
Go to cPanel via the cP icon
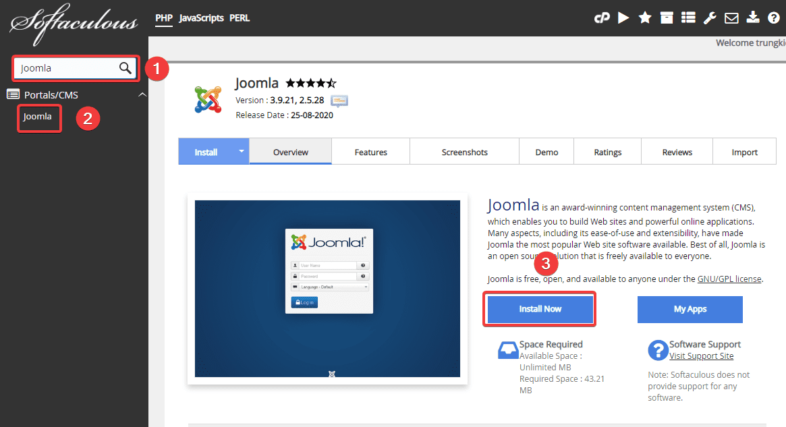(602, 18)
